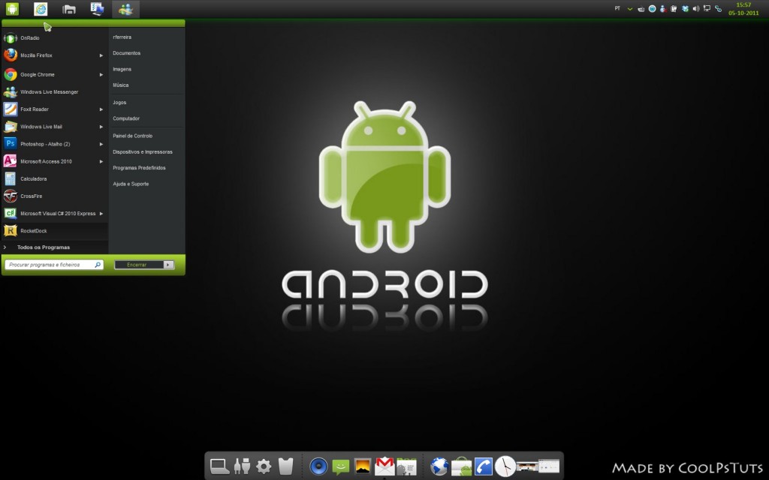
Task: Open the recycle bin dock icon
Action: (x=286, y=466)
